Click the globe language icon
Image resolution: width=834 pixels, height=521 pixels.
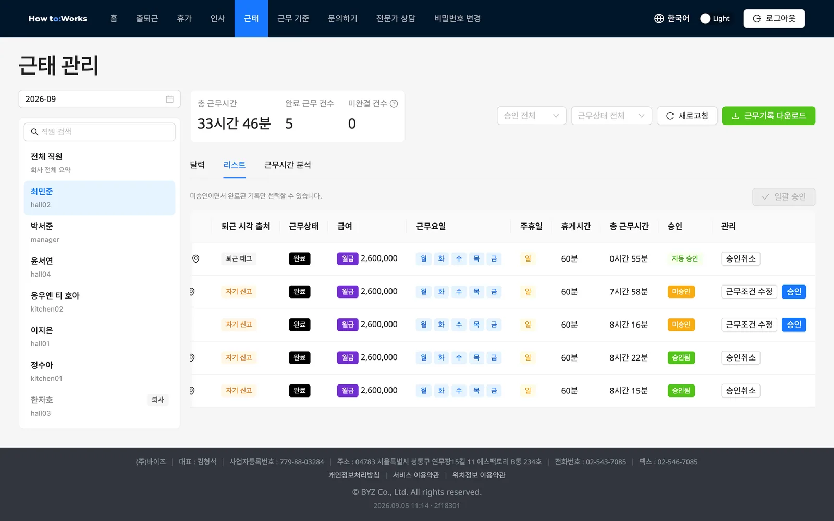(x=659, y=18)
